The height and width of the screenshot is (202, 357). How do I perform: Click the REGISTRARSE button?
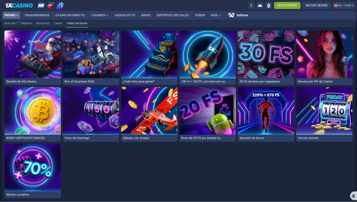[287, 6]
